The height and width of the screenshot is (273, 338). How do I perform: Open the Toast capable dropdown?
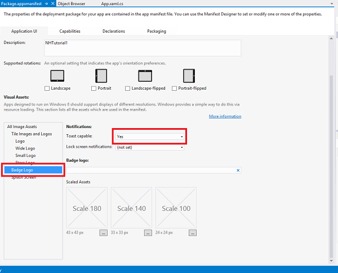pyautogui.click(x=150, y=136)
